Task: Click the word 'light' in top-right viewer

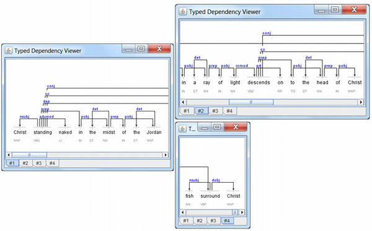Action: (235, 82)
